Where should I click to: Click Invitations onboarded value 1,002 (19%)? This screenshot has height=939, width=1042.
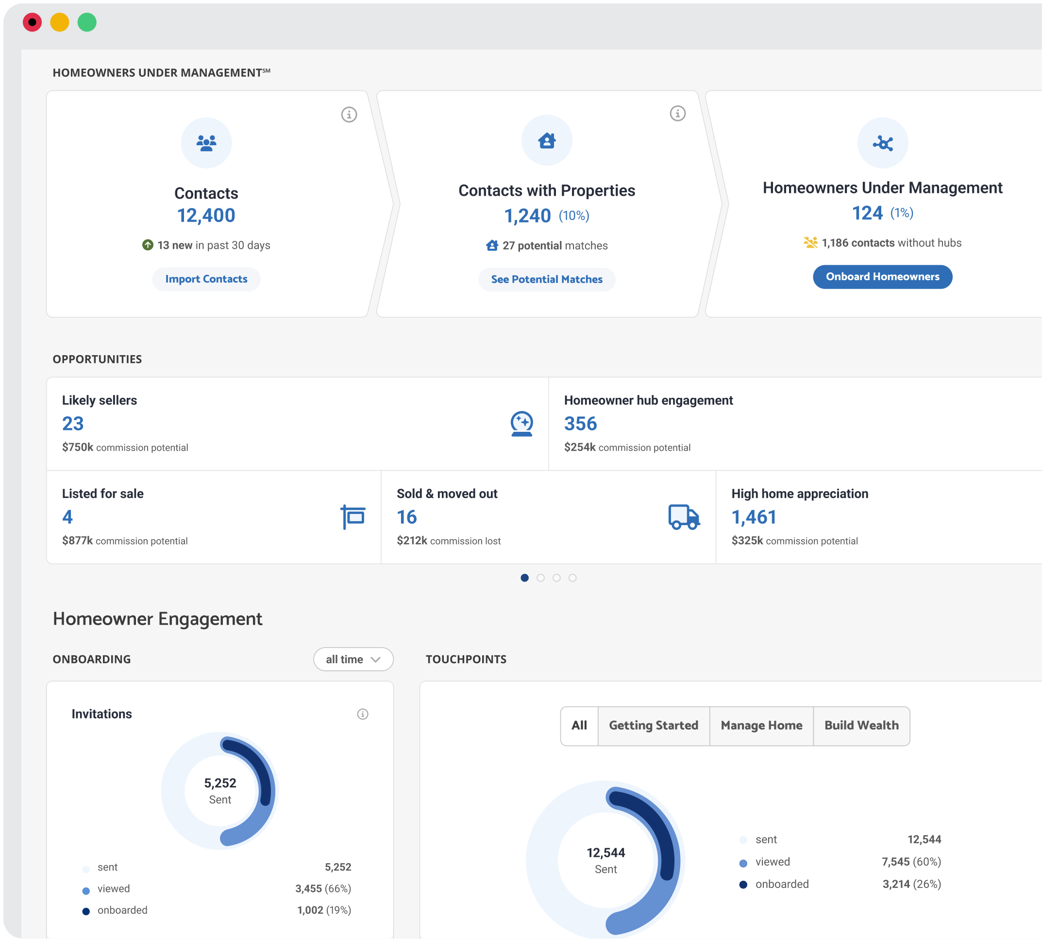click(x=324, y=911)
